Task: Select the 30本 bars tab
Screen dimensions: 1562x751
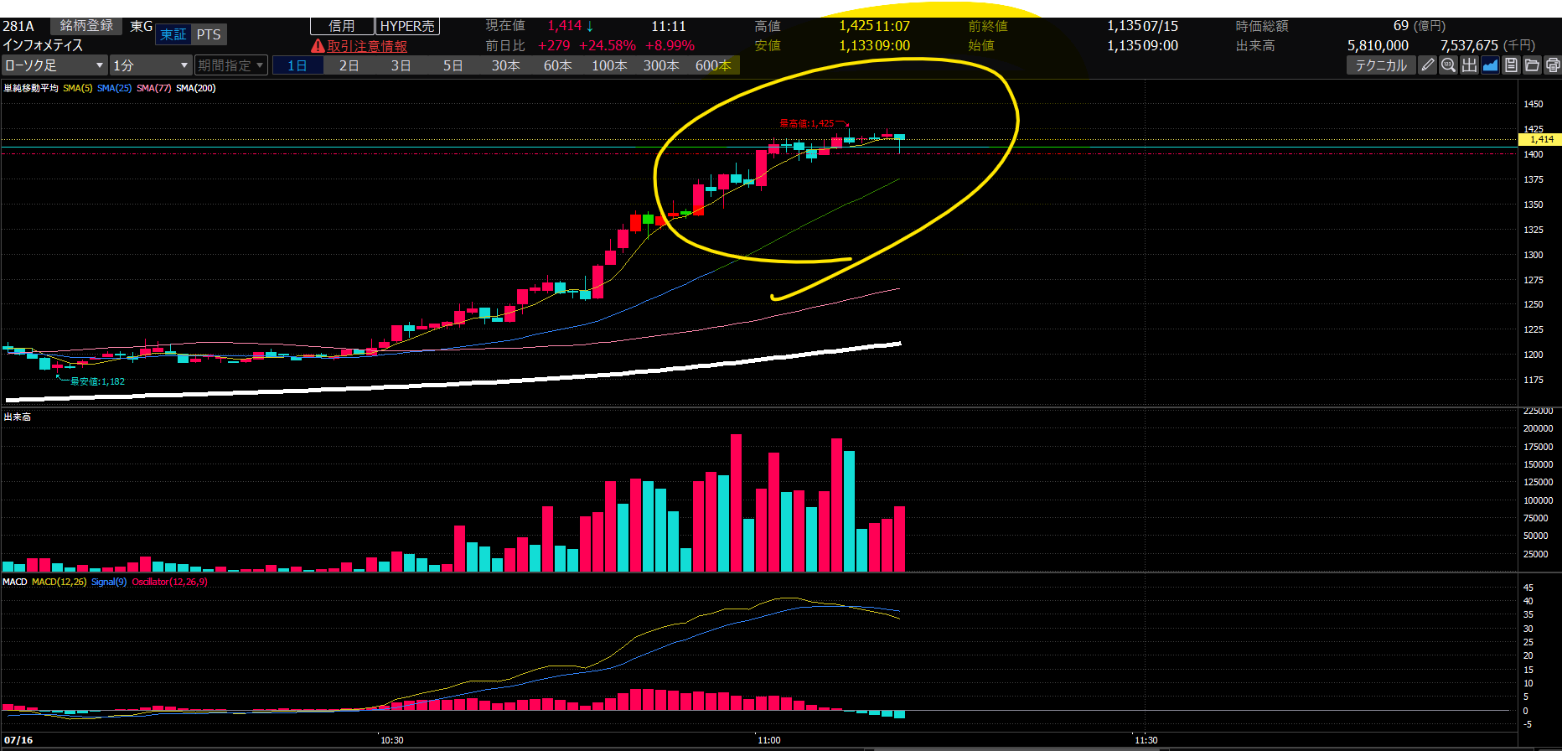Action: 505,65
